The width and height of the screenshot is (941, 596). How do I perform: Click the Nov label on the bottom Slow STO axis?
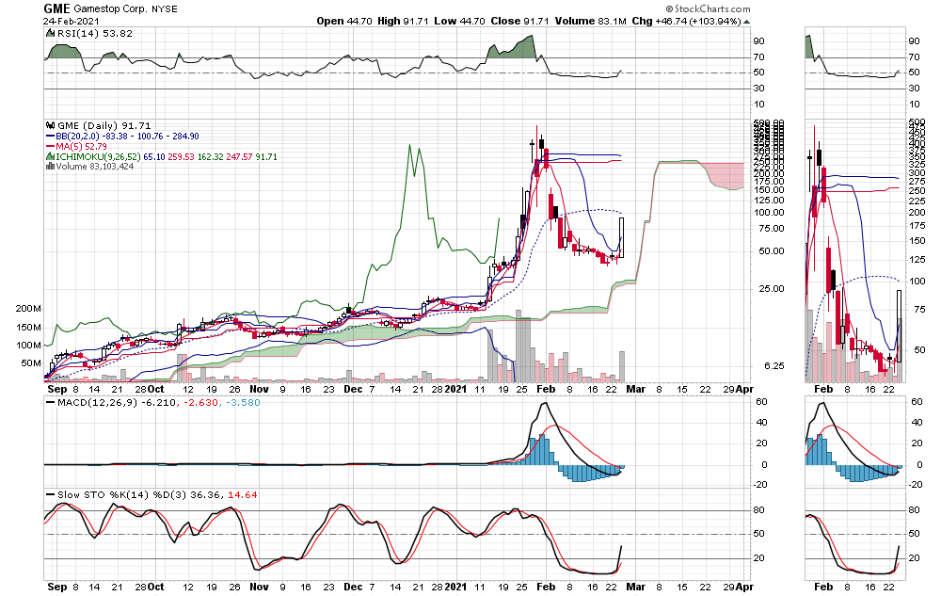coord(260,587)
